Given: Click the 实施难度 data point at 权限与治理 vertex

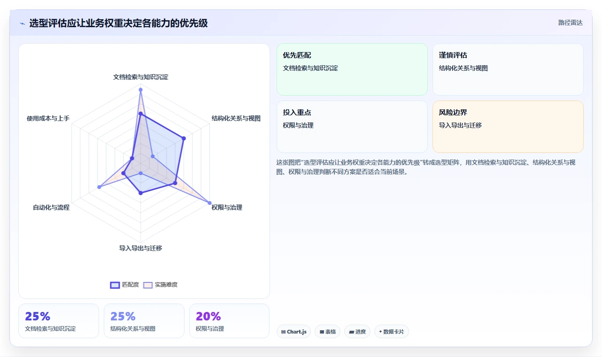Looking at the screenshot, I should pos(209,203).
